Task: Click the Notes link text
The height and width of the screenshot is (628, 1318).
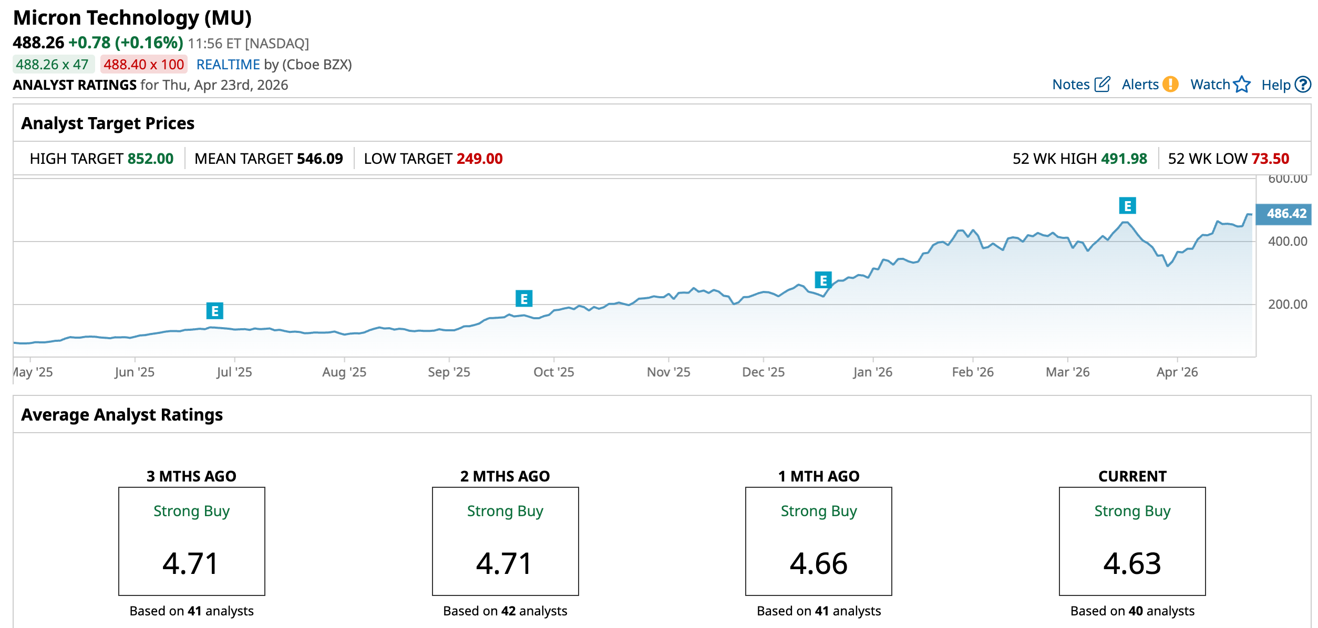Action: click(1070, 85)
